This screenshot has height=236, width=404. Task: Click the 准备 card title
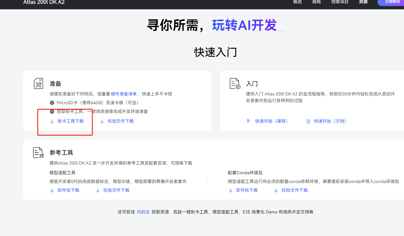click(x=56, y=84)
